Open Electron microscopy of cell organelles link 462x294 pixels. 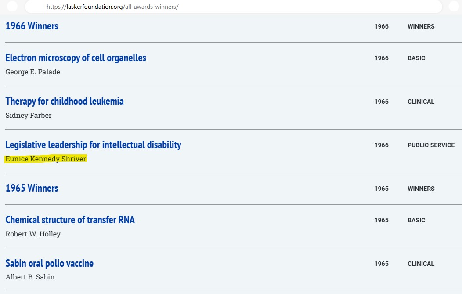(x=76, y=58)
